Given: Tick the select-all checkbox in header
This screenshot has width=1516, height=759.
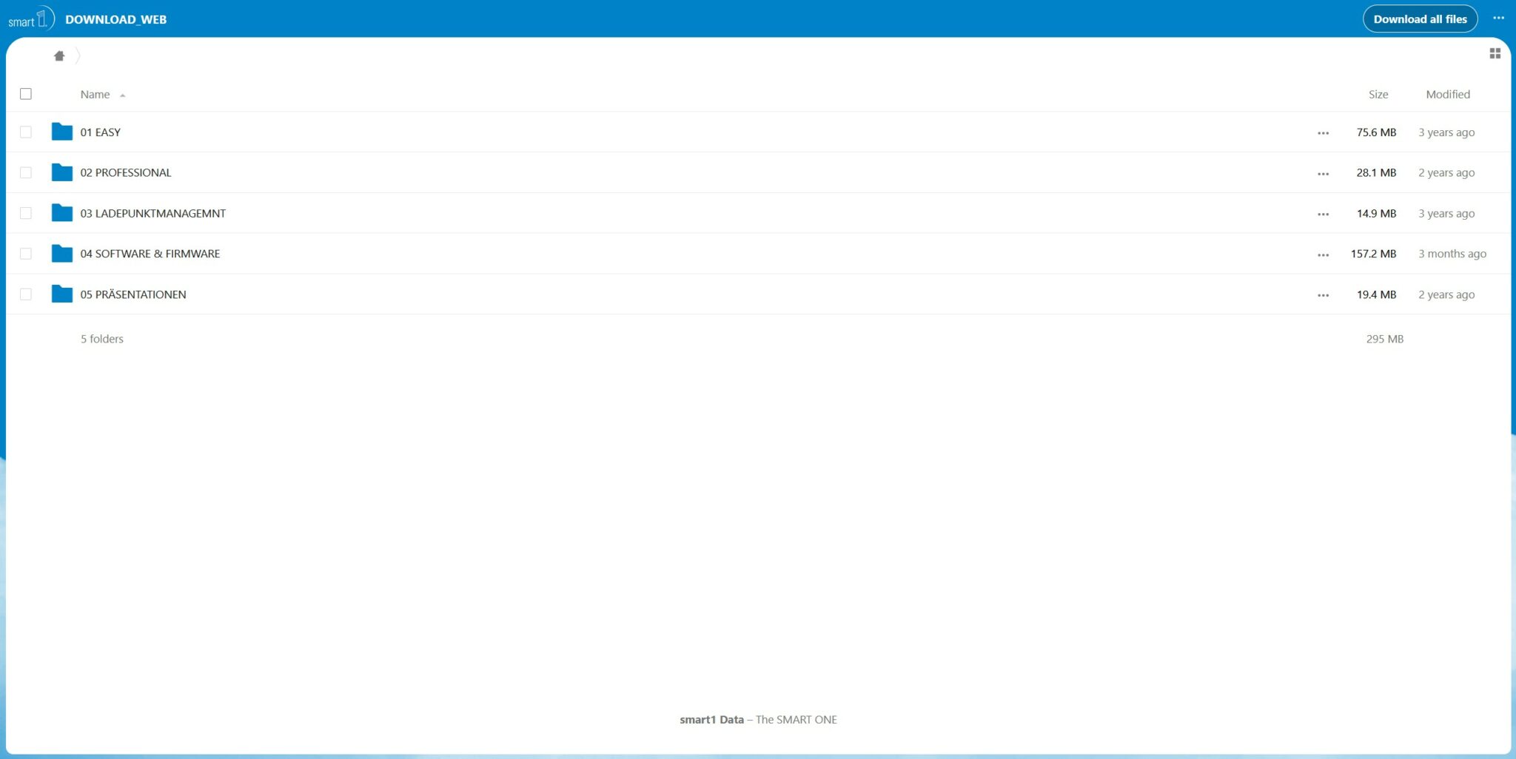Looking at the screenshot, I should 26,94.
